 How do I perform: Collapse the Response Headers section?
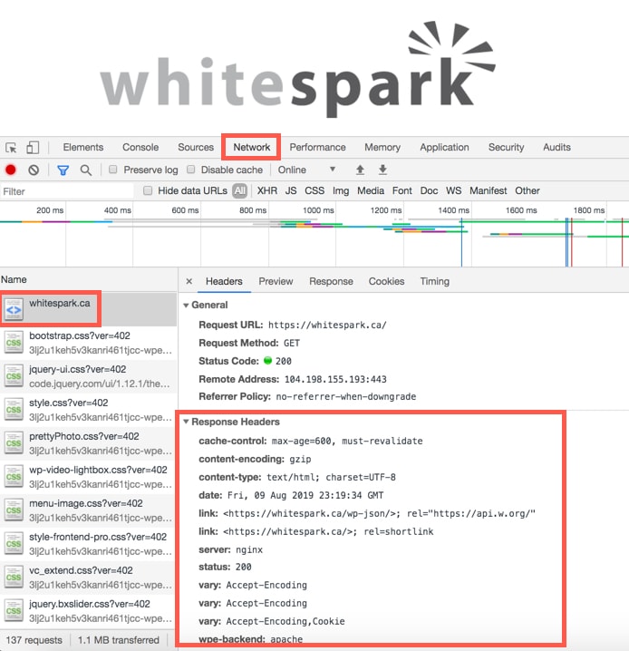186,422
